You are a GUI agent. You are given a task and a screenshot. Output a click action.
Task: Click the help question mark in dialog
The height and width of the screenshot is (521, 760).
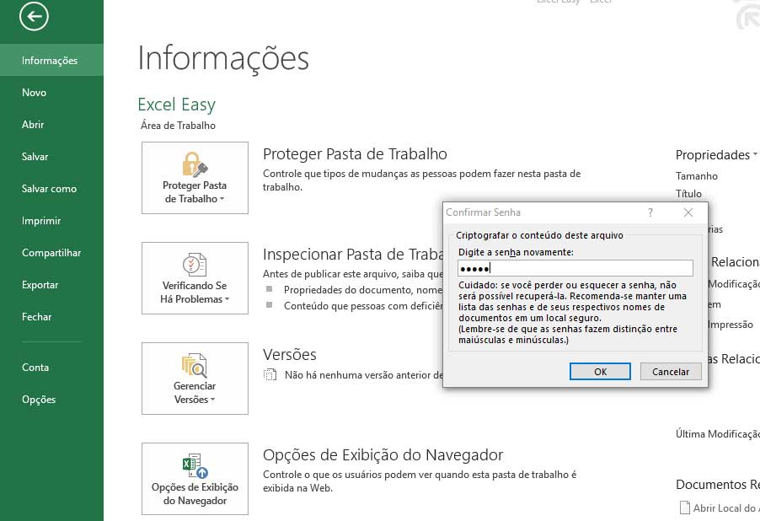[x=650, y=213]
